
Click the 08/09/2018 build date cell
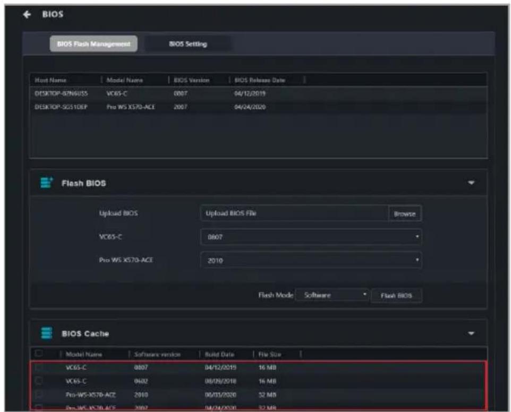220,381
